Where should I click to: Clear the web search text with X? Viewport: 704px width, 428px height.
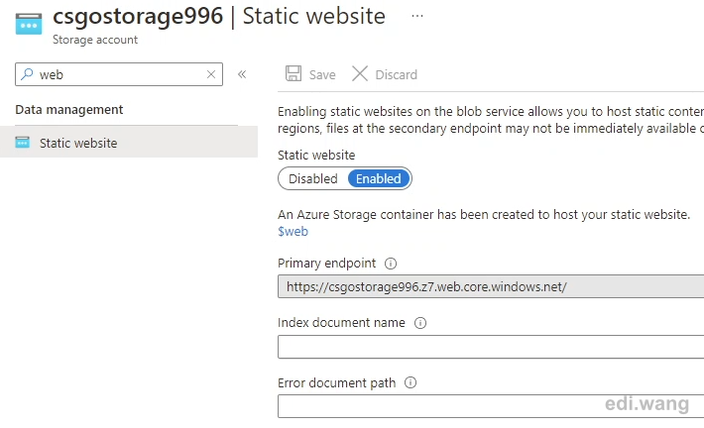pos(211,74)
